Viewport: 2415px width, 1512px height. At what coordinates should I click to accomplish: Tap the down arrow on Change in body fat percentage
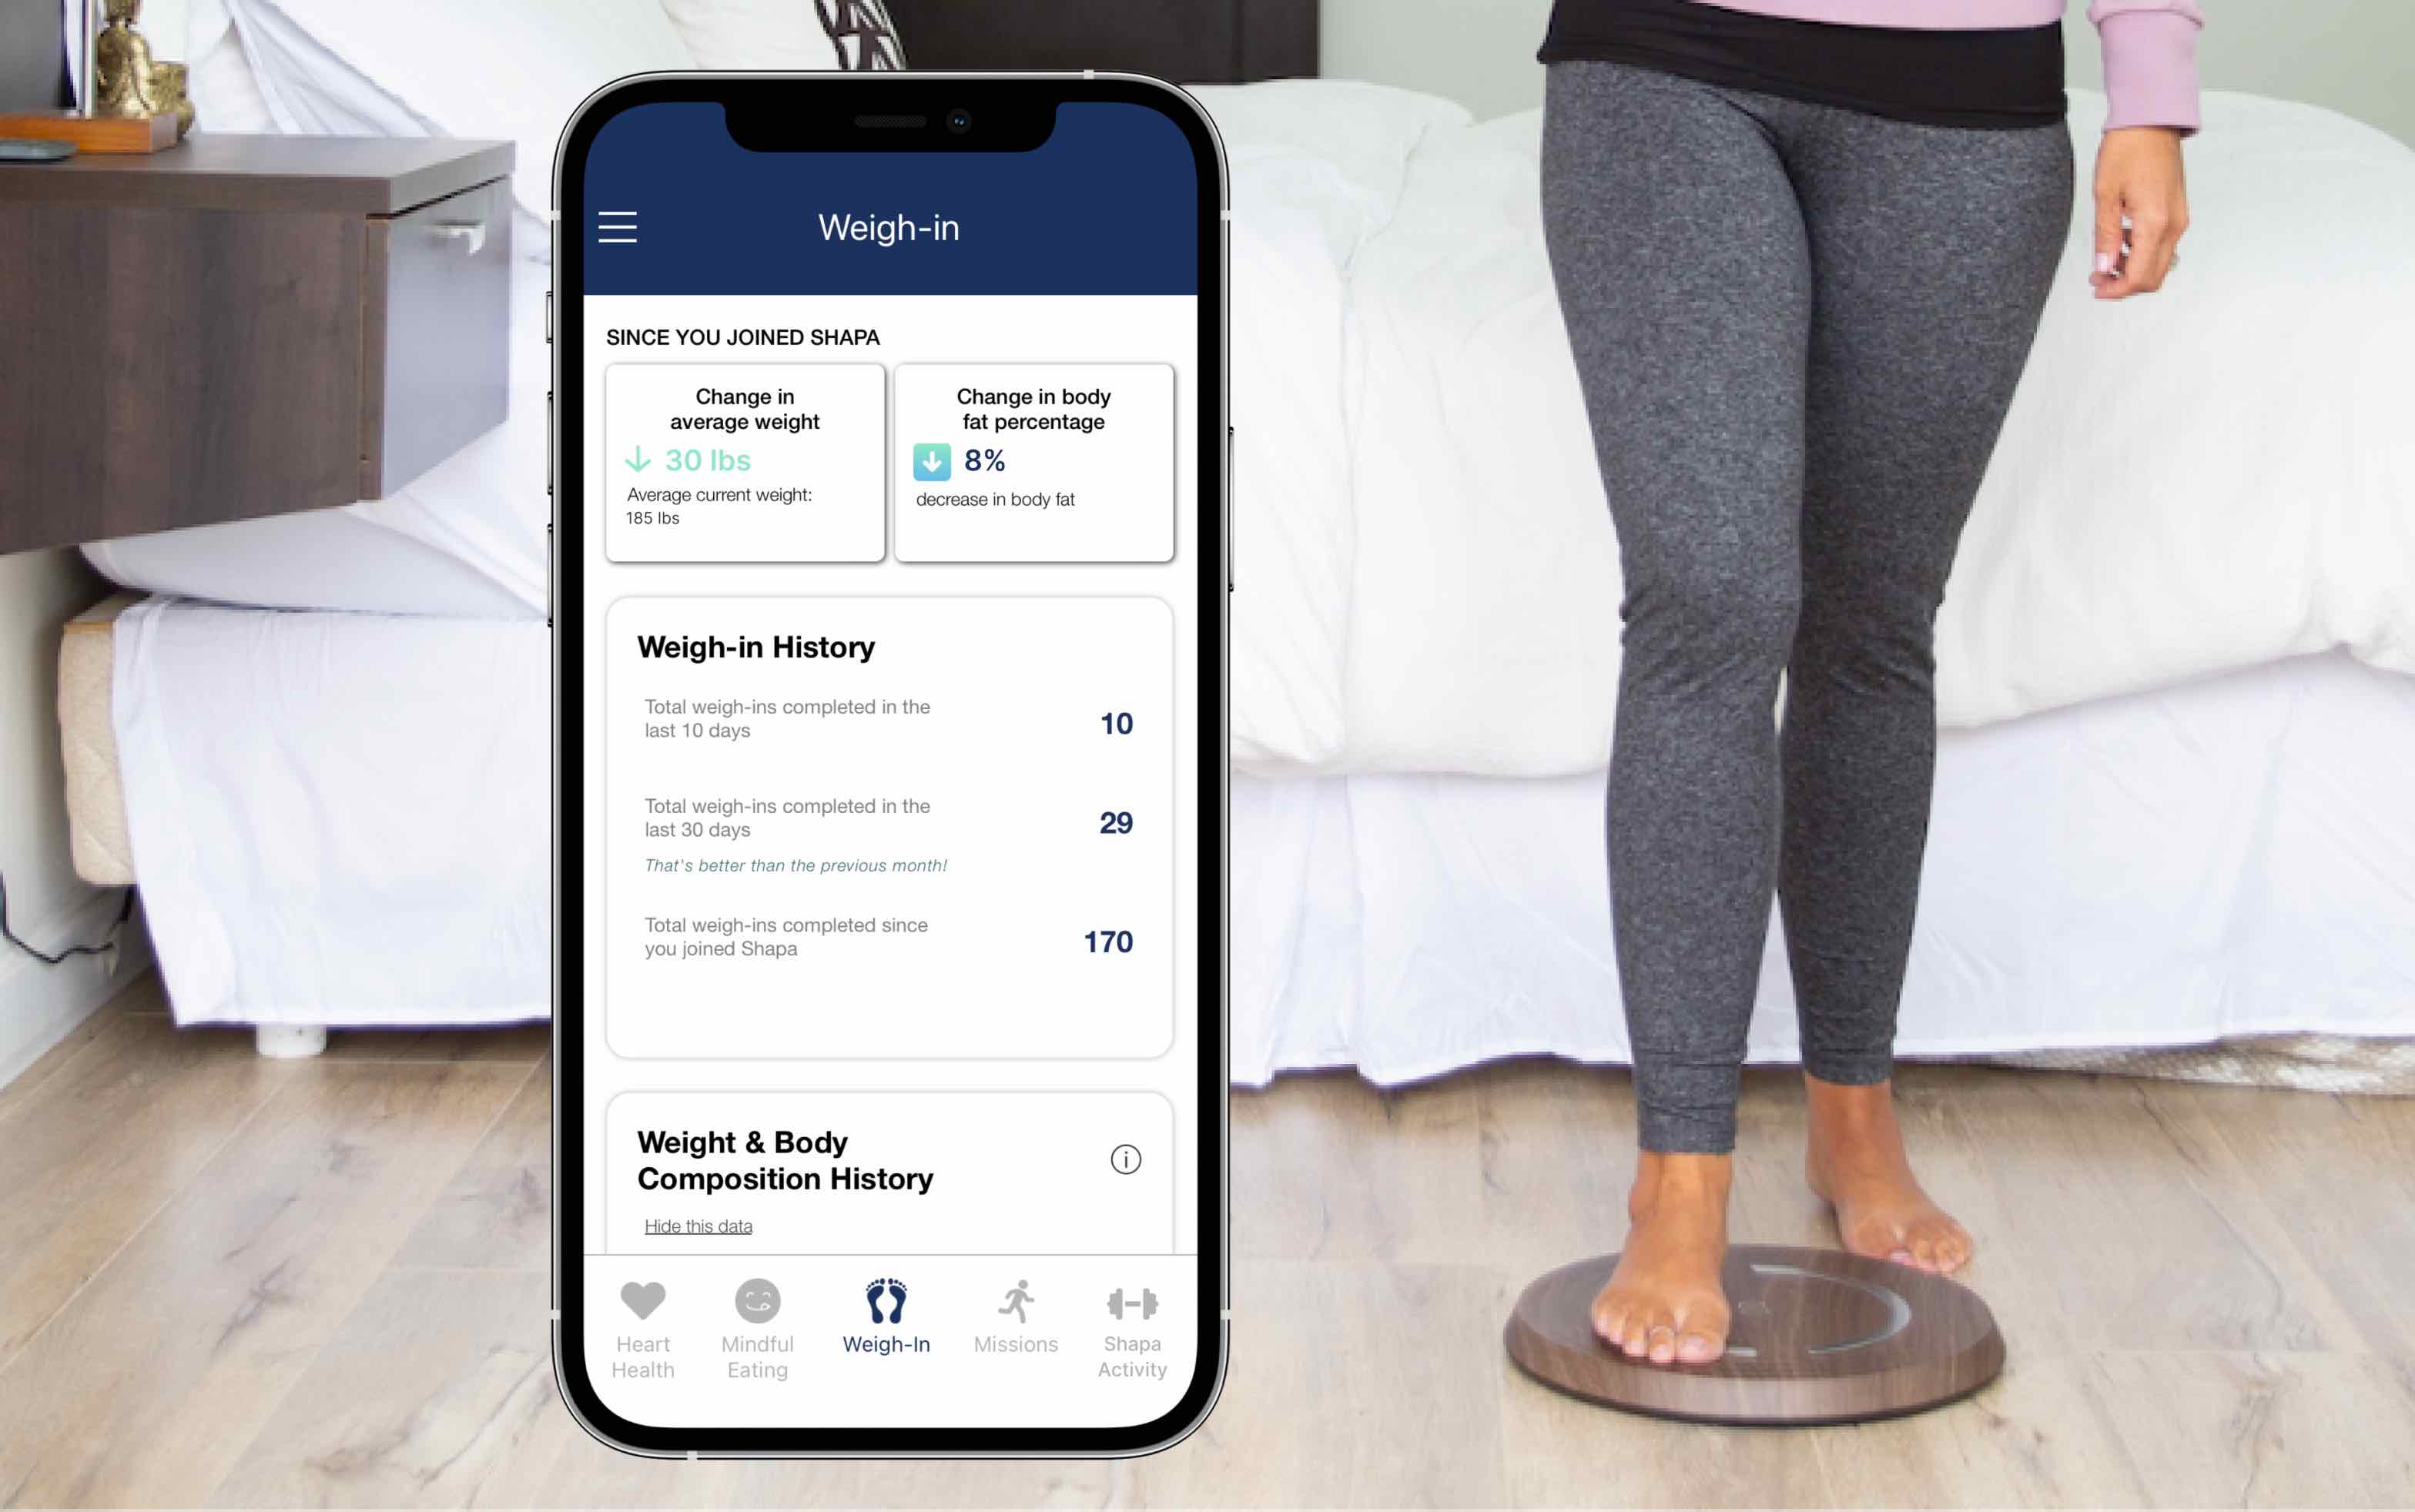[x=933, y=460]
